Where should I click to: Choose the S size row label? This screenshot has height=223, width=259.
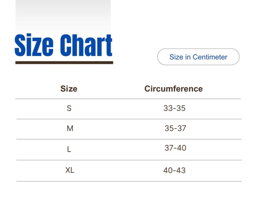tap(69, 108)
